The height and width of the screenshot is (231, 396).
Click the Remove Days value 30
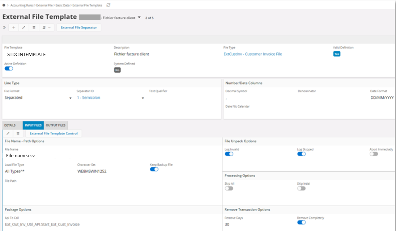tap(227, 224)
